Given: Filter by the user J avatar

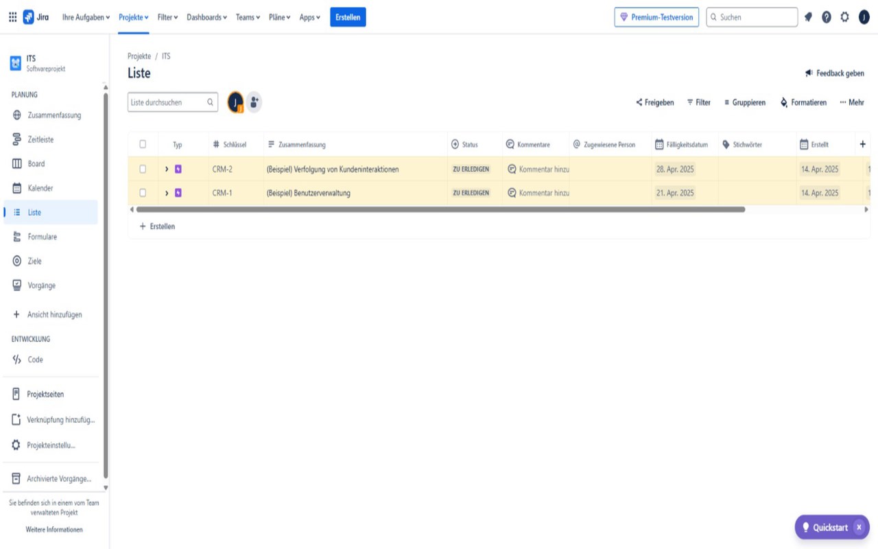Looking at the screenshot, I should 235,102.
